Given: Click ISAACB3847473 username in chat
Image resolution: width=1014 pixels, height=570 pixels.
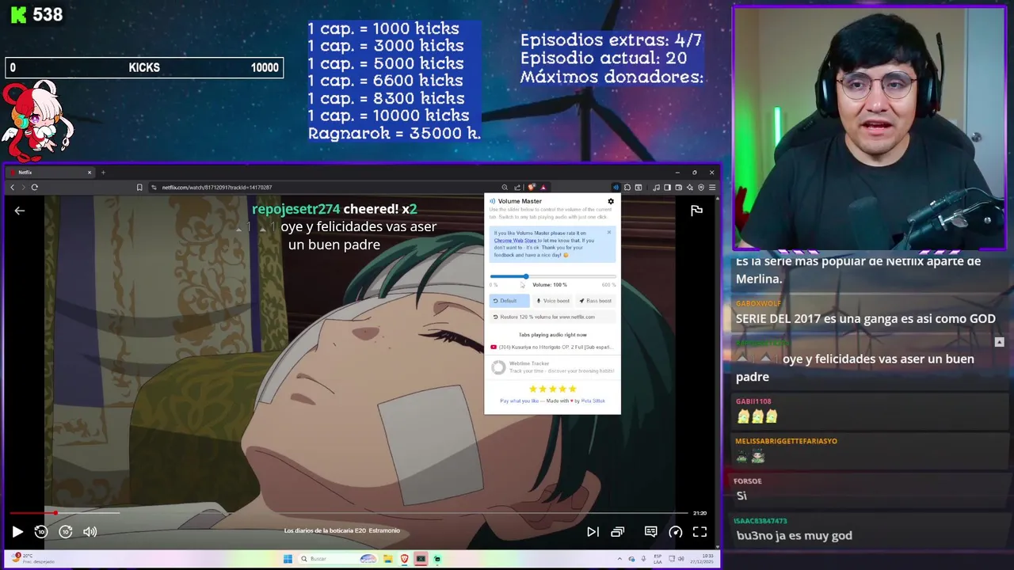Looking at the screenshot, I should coord(761,521).
